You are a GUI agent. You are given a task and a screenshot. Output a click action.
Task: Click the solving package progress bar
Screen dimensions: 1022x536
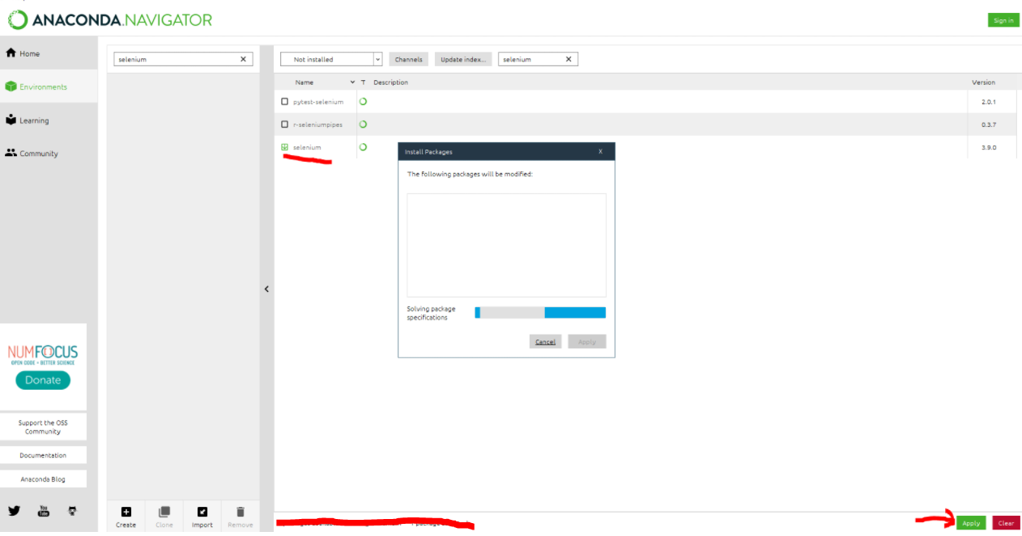(x=540, y=313)
